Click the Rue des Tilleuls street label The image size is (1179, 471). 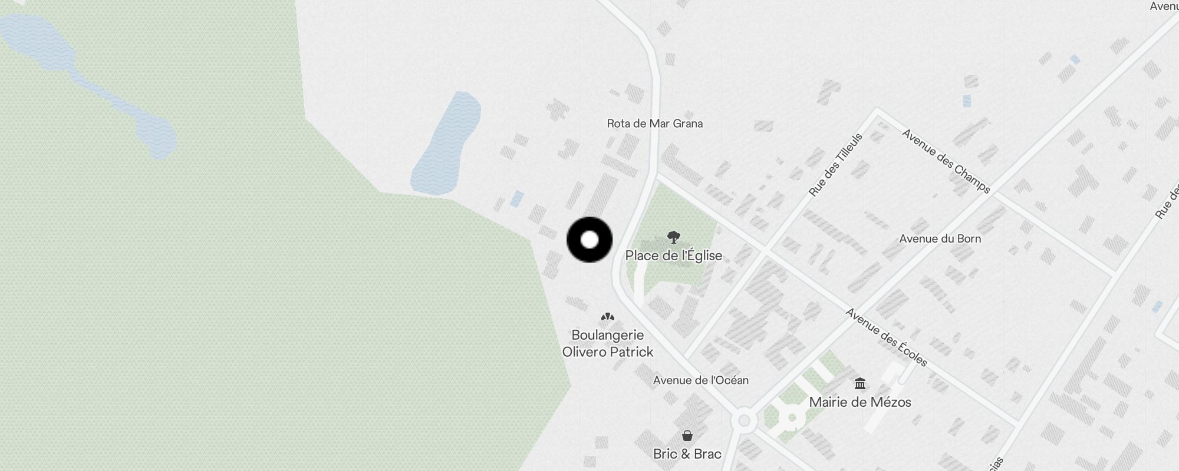click(x=836, y=165)
